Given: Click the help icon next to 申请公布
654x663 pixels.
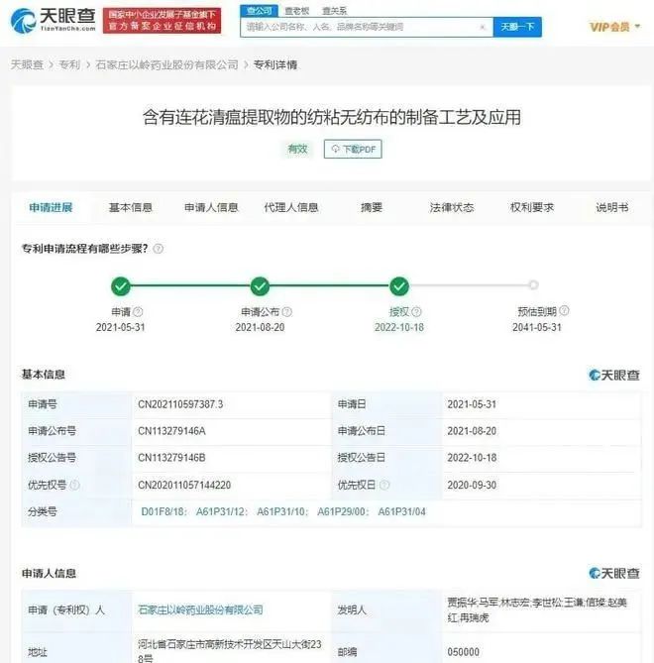Looking at the screenshot, I should coord(287,312).
